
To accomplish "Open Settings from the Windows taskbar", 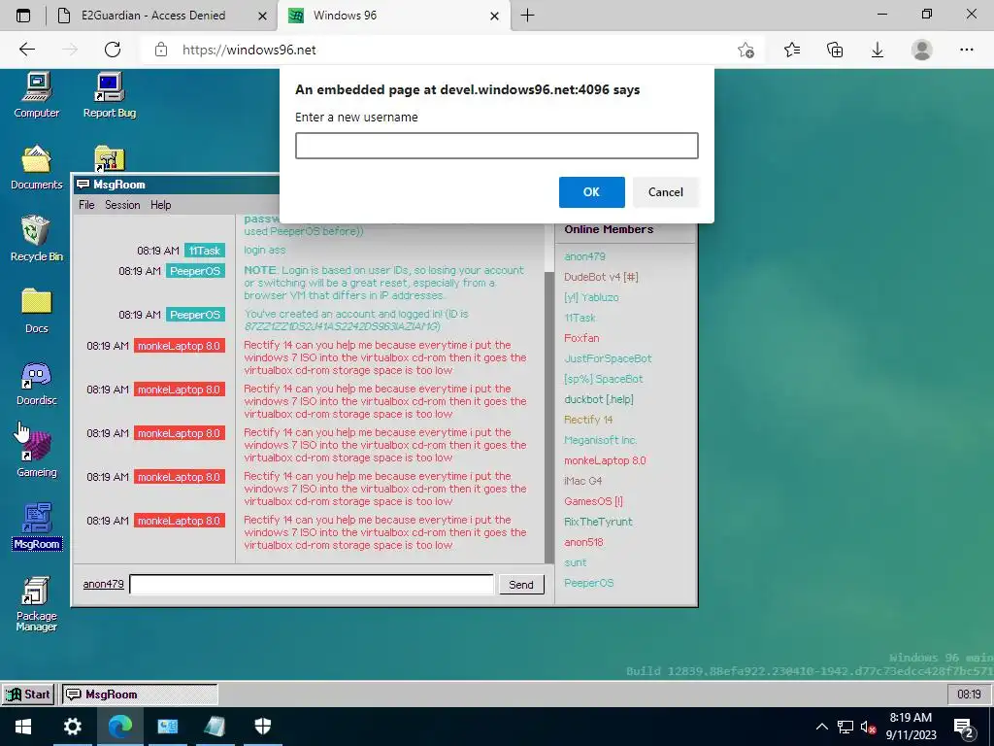I will pos(72,727).
